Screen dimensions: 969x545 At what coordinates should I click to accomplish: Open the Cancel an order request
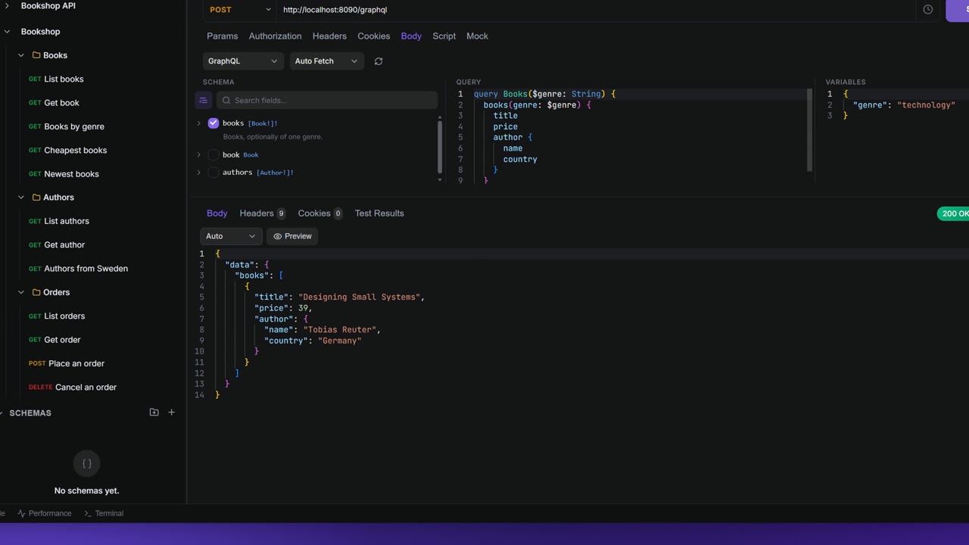pyautogui.click(x=73, y=388)
